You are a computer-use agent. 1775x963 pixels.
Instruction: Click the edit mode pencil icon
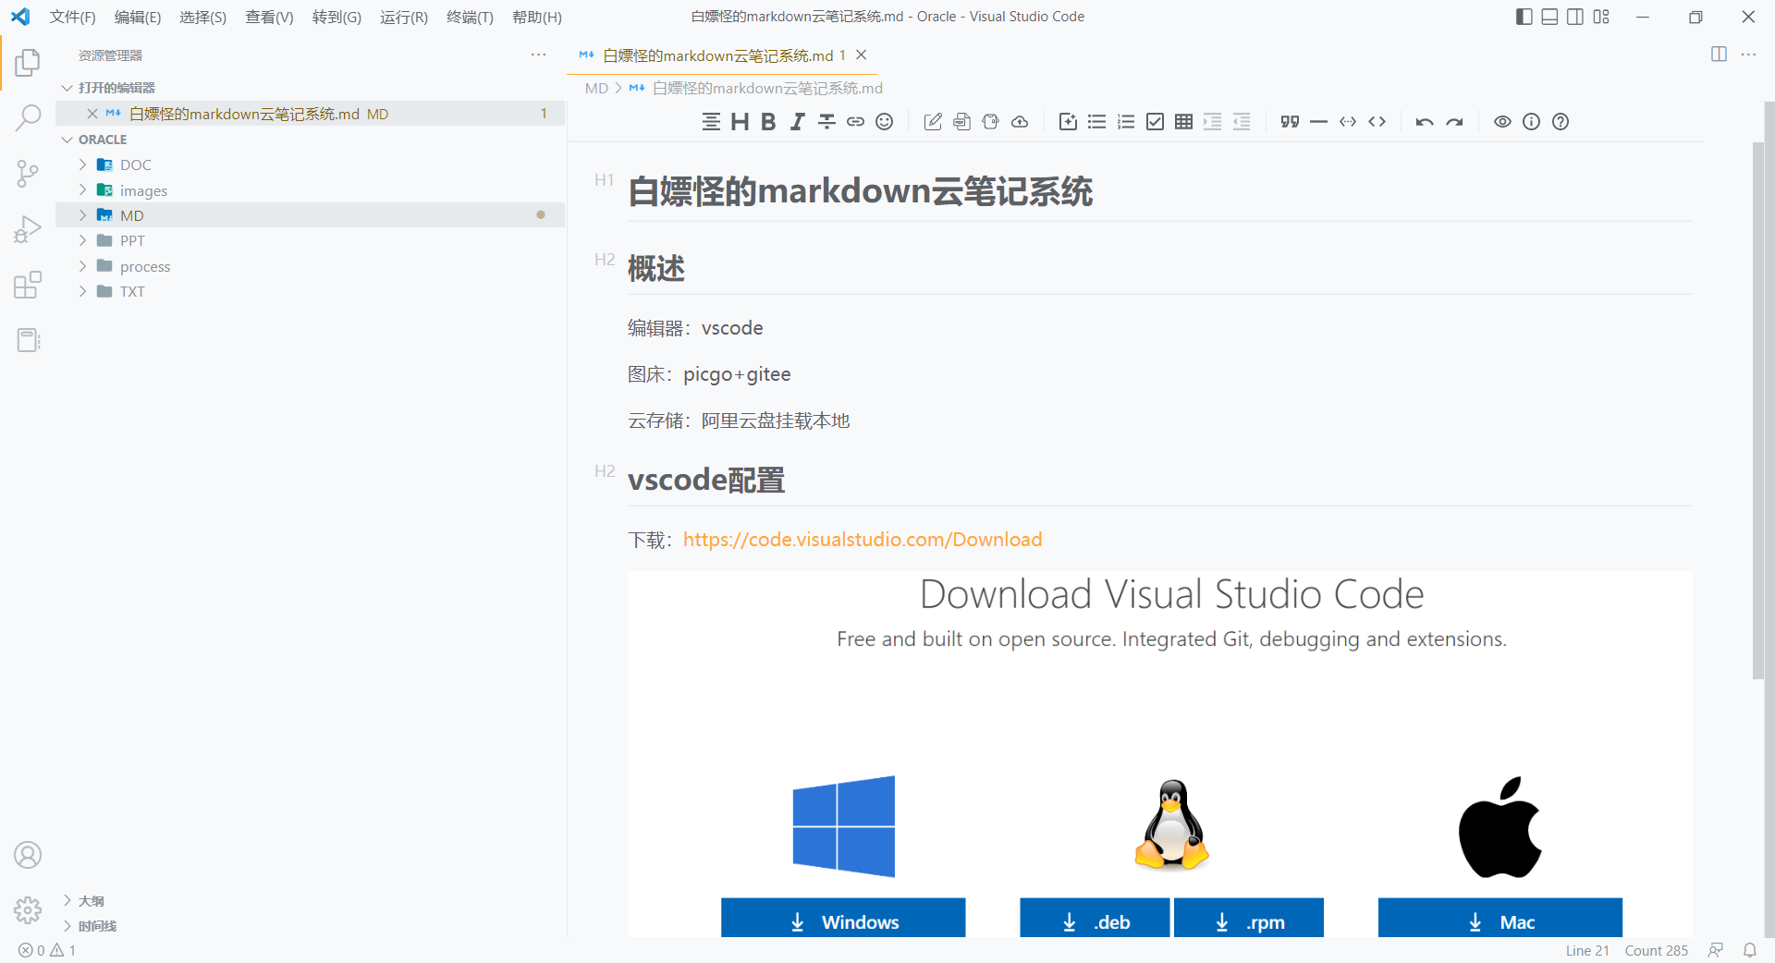(933, 122)
